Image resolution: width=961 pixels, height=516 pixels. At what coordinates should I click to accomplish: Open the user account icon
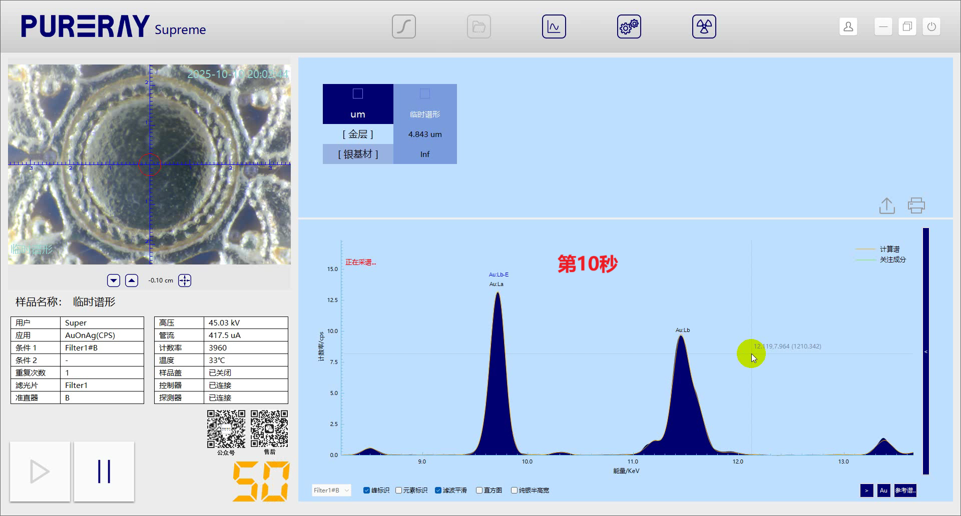coord(848,26)
